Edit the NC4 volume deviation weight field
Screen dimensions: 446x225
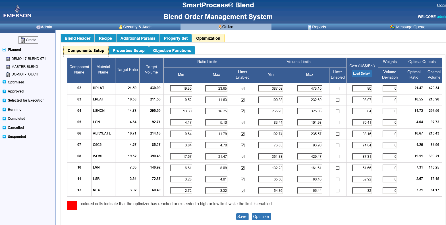(x=390, y=191)
